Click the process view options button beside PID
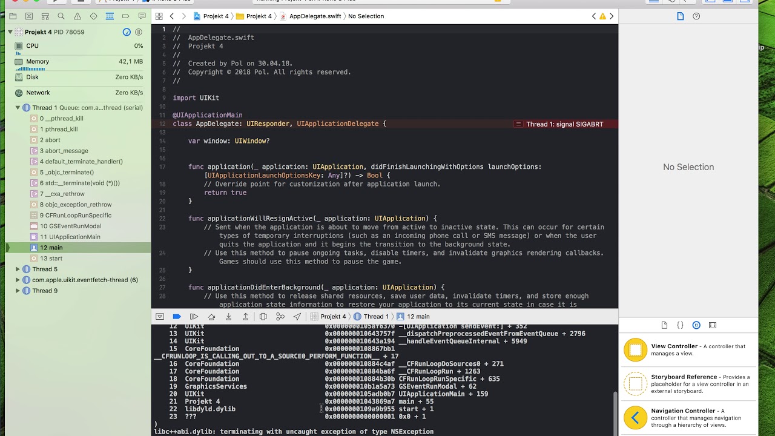This screenshot has height=436, width=775. pyautogui.click(x=127, y=32)
